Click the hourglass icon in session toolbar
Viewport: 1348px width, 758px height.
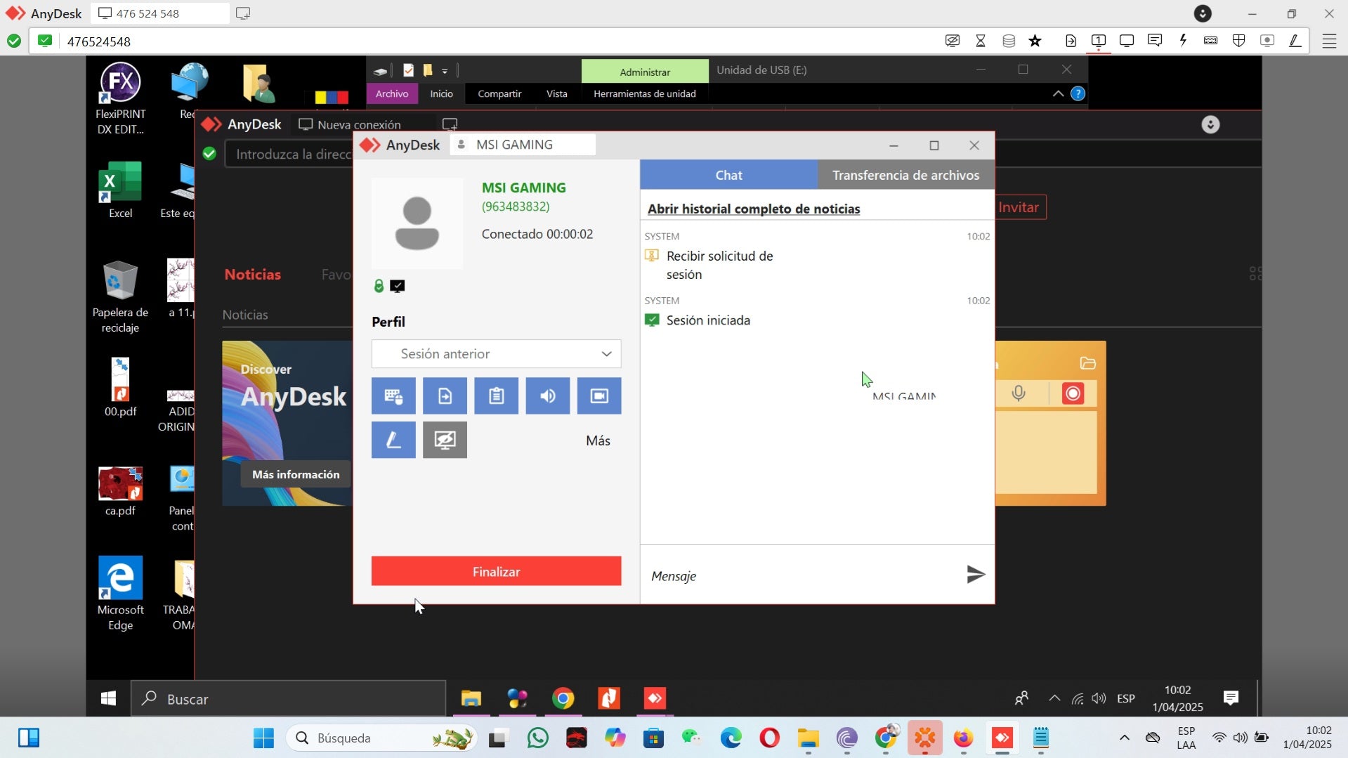(x=981, y=41)
